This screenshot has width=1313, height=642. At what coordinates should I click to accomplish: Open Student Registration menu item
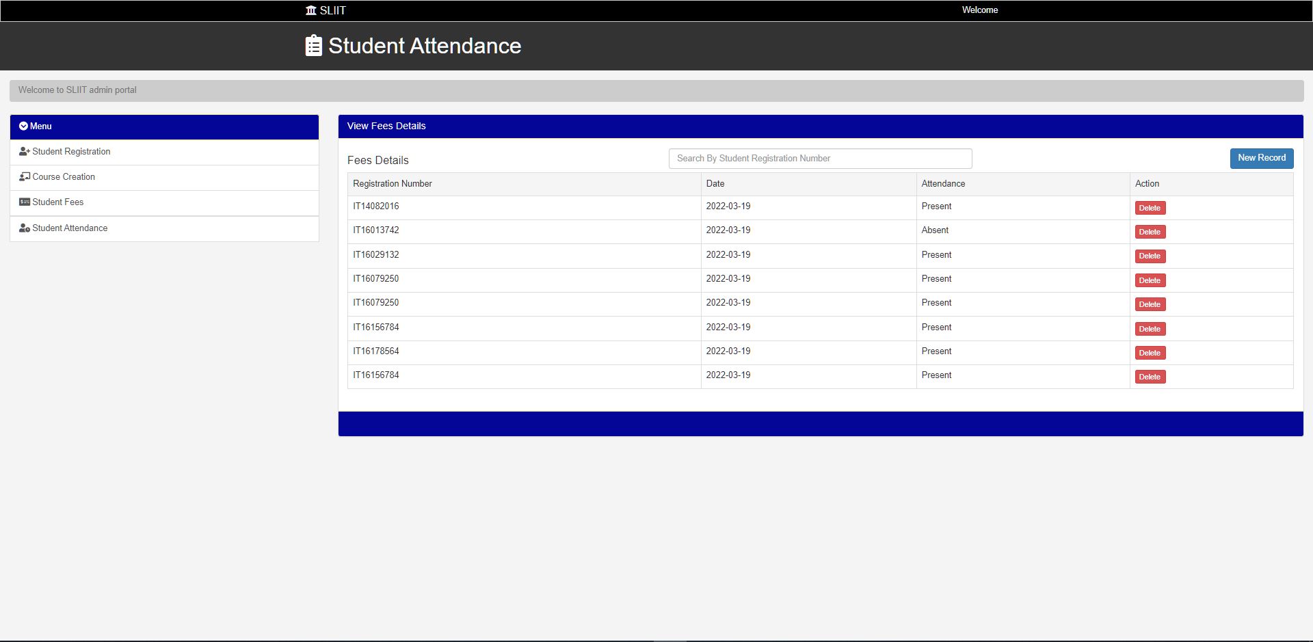pyautogui.click(x=164, y=152)
